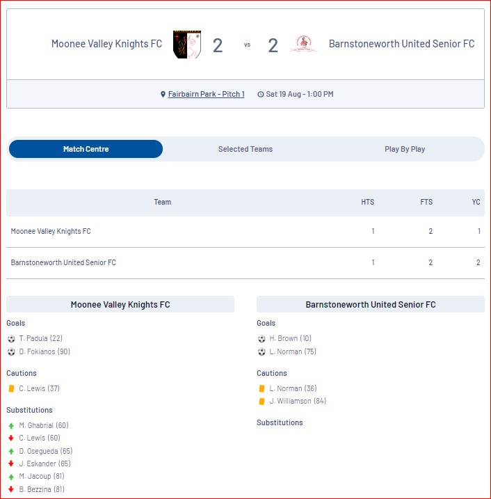Image resolution: width=491 pixels, height=499 pixels.
Task: Click caution entry L. Norman (36)
Action: point(293,388)
